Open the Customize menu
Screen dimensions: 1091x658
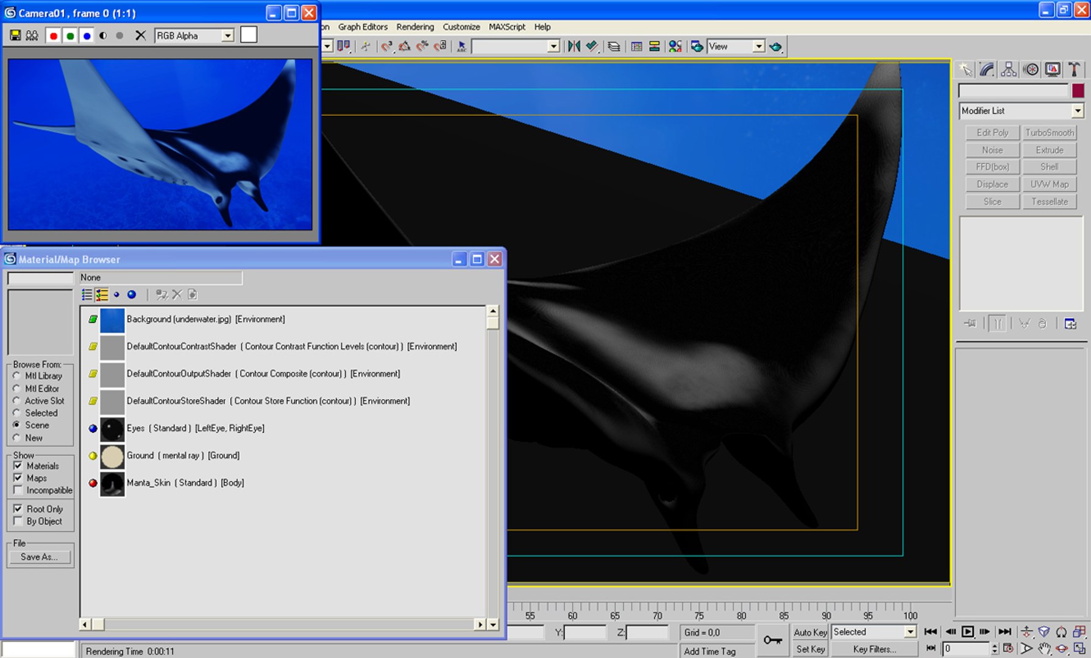click(x=461, y=27)
